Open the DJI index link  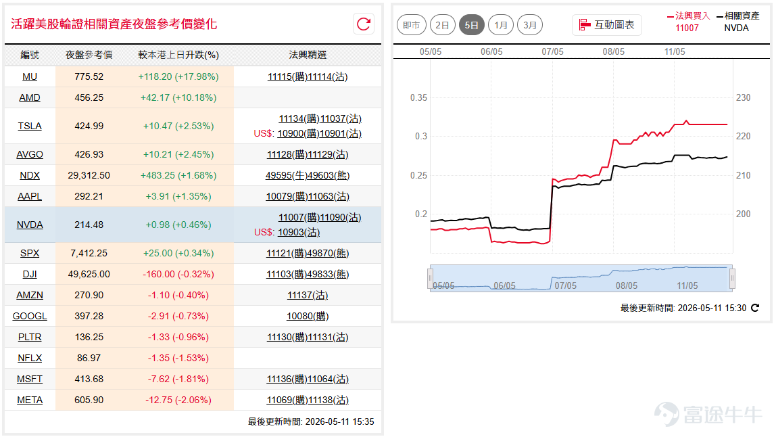click(30, 274)
